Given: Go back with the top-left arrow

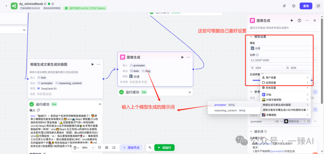Looking at the screenshot, I should tap(6, 6).
